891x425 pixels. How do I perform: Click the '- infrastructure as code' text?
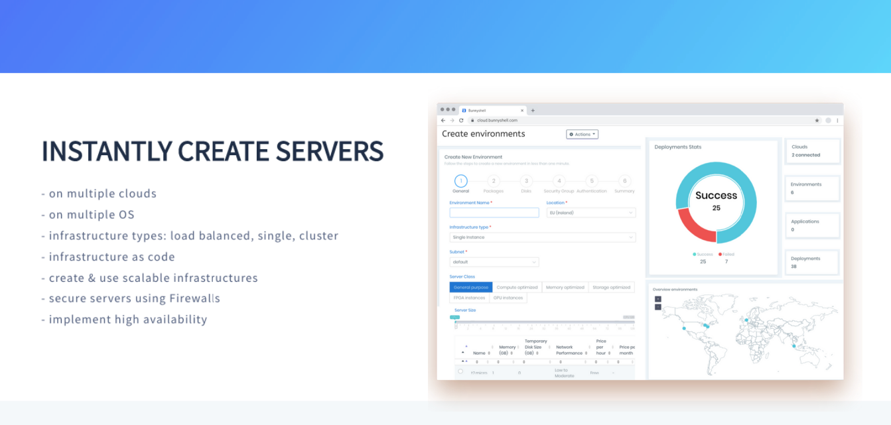coord(108,257)
